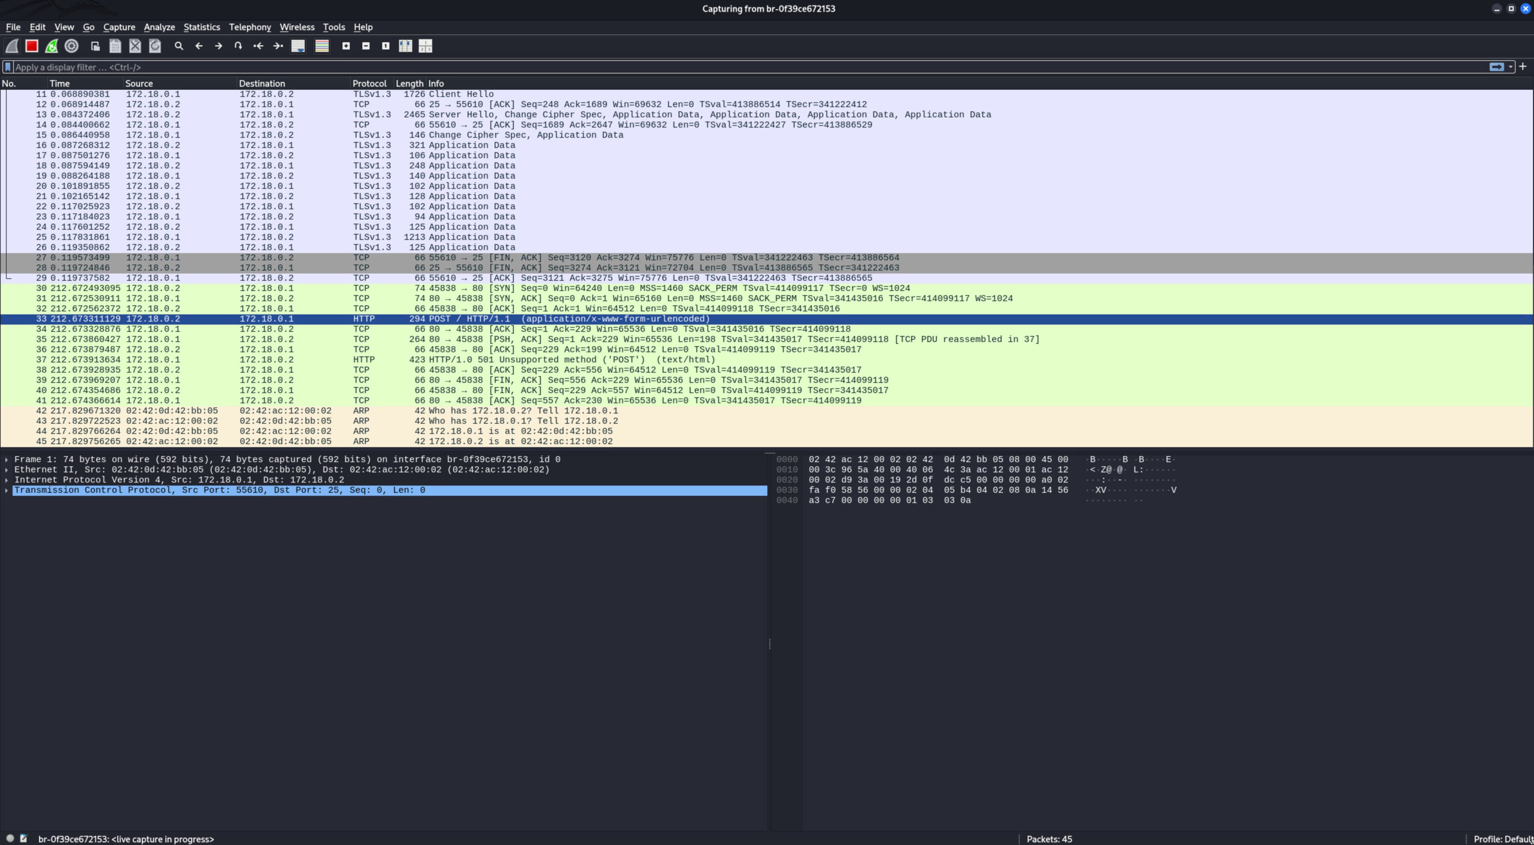Select packet 30 SYN to port 80
Image resolution: width=1534 pixels, height=845 pixels.
[767, 289]
